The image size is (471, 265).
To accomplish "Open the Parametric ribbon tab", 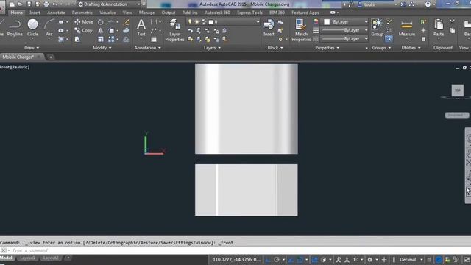I will pos(82,13).
